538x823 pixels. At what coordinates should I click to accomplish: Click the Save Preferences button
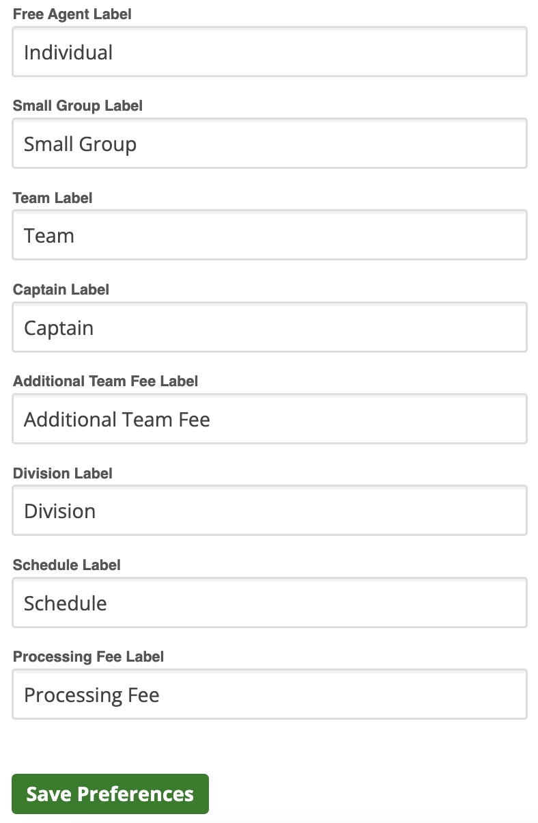(110, 794)
